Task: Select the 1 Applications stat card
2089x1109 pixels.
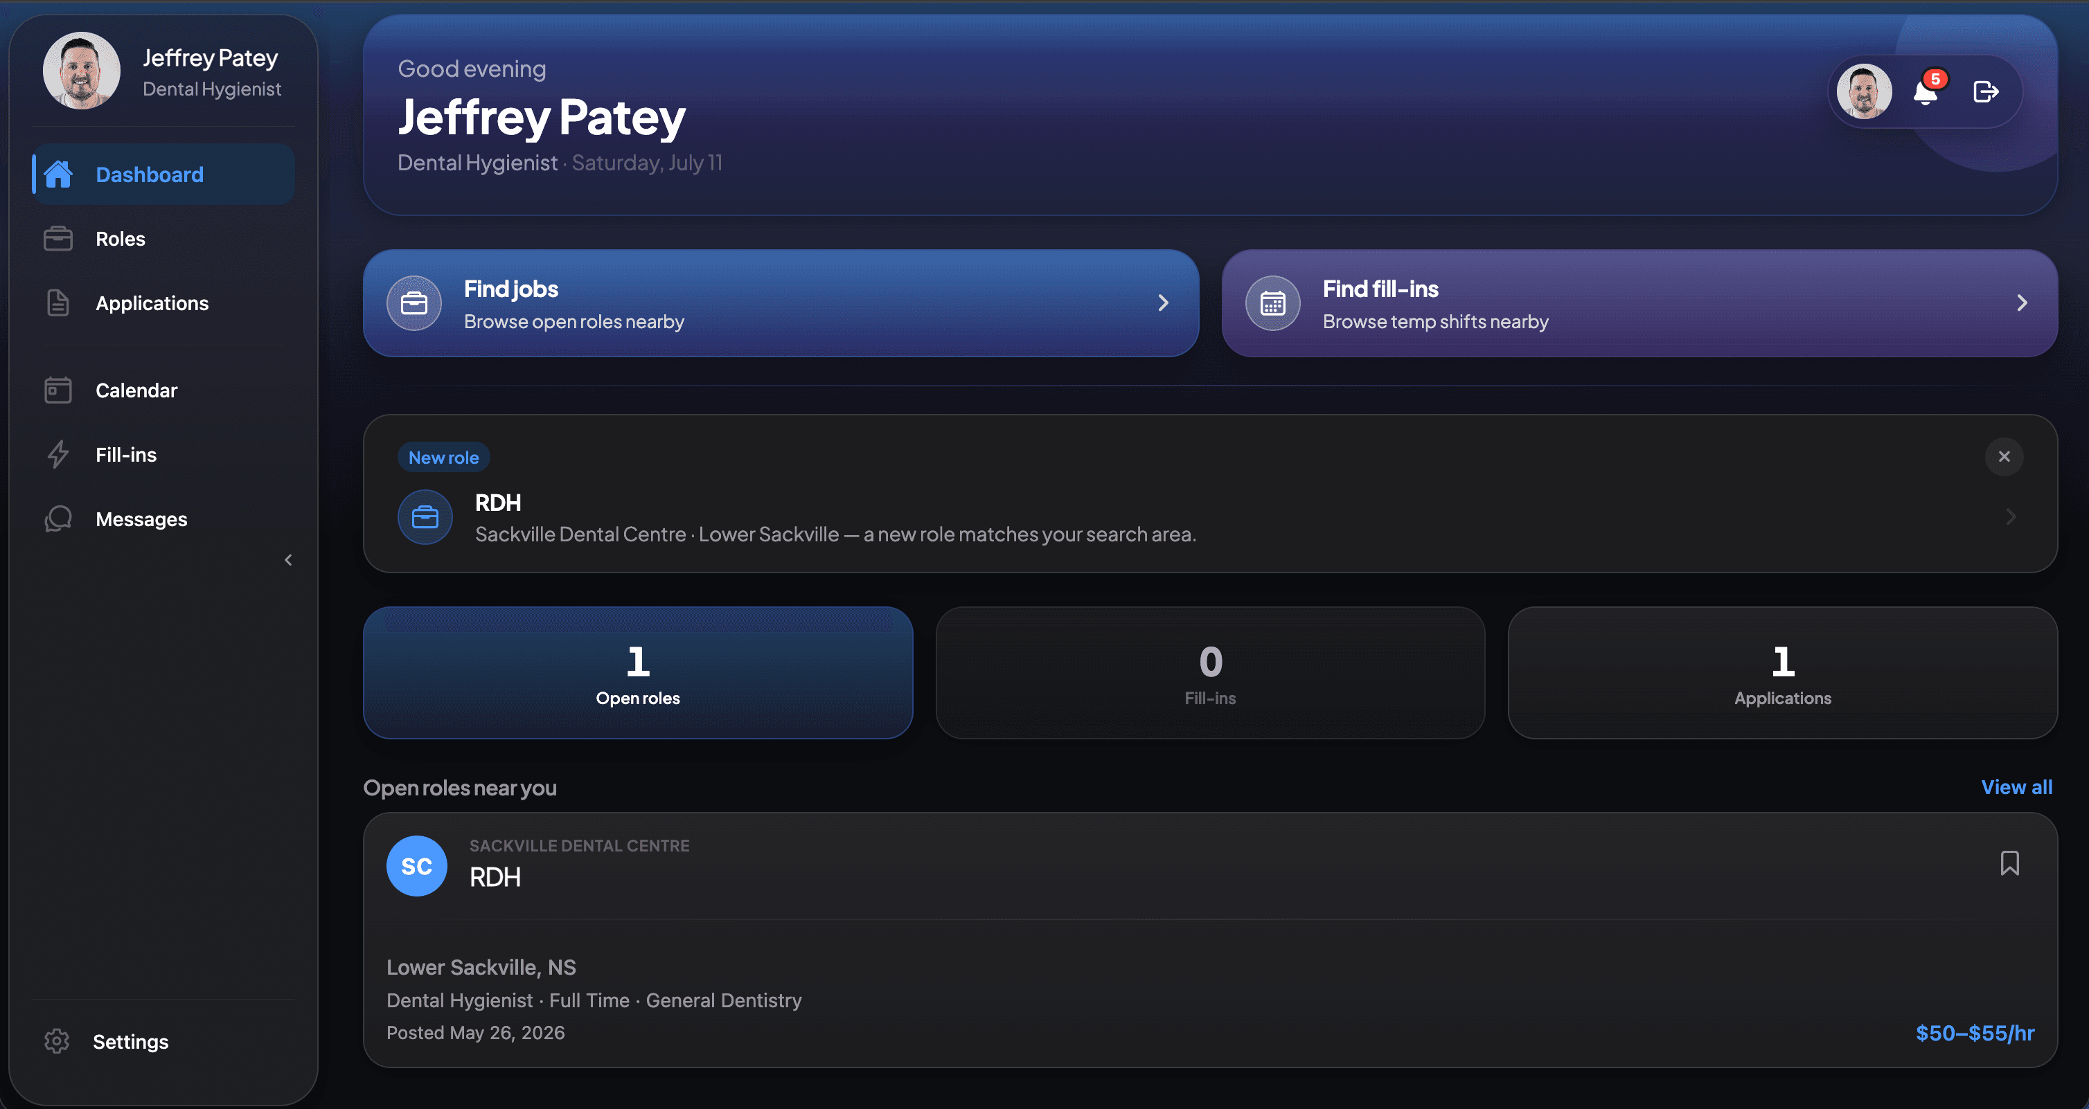Action: click(x=1782, y=673)
